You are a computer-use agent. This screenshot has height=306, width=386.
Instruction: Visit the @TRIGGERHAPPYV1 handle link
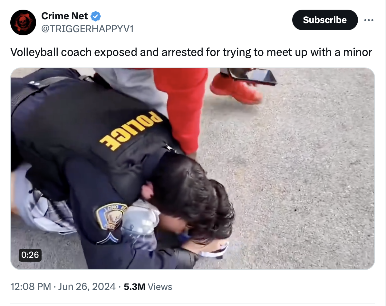pos(87,29)
